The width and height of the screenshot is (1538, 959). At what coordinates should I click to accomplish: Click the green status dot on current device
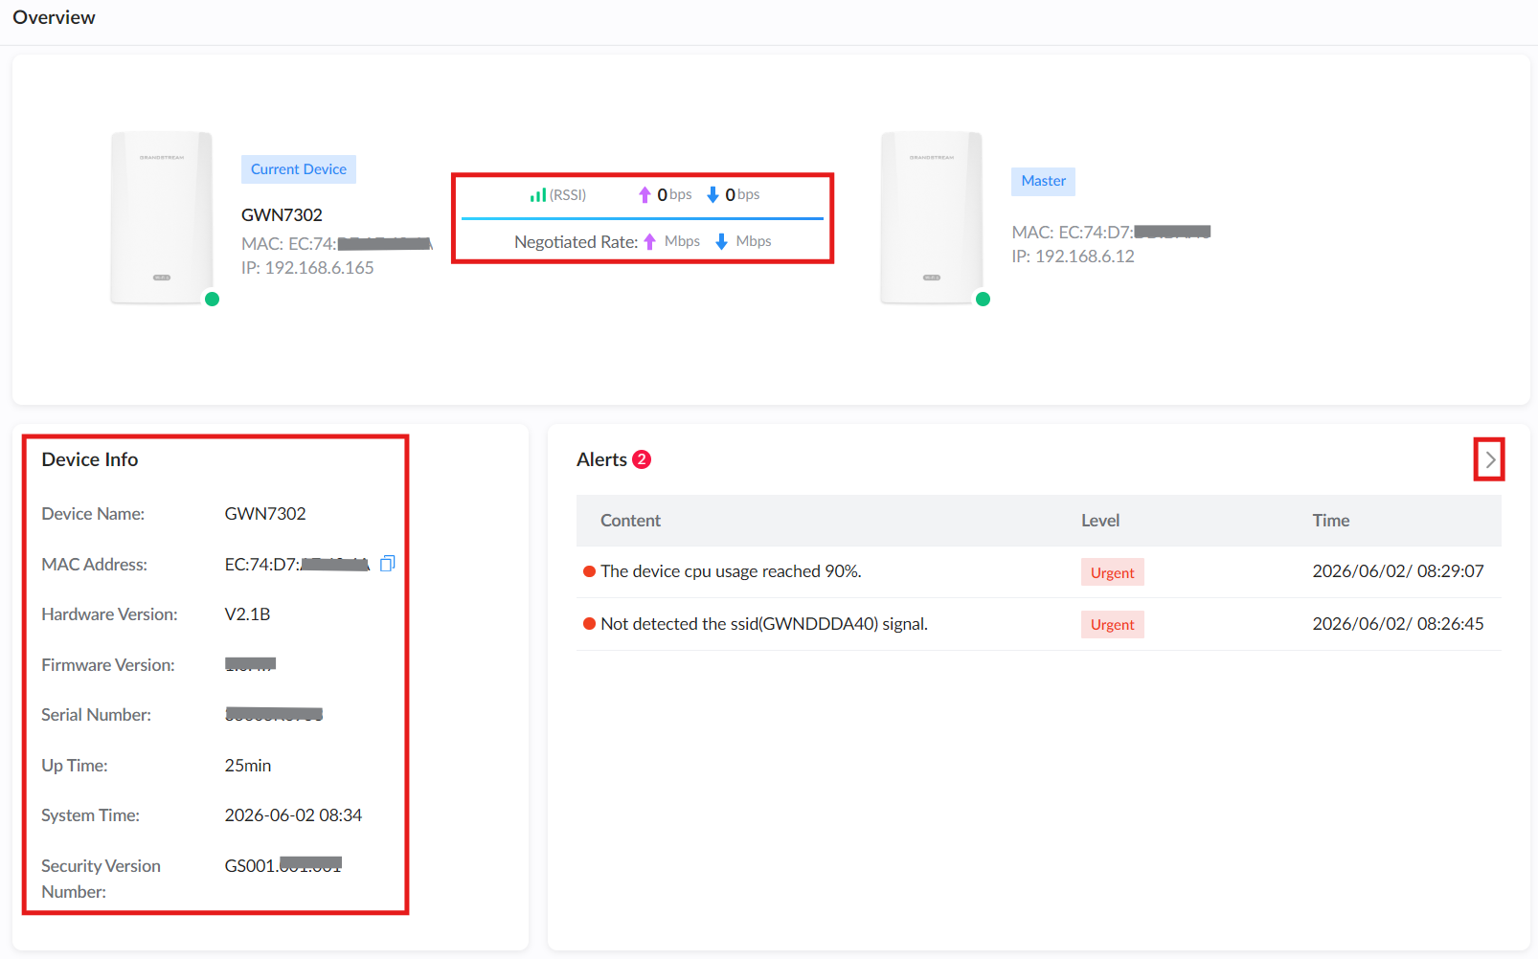click(x=213, y=299)
